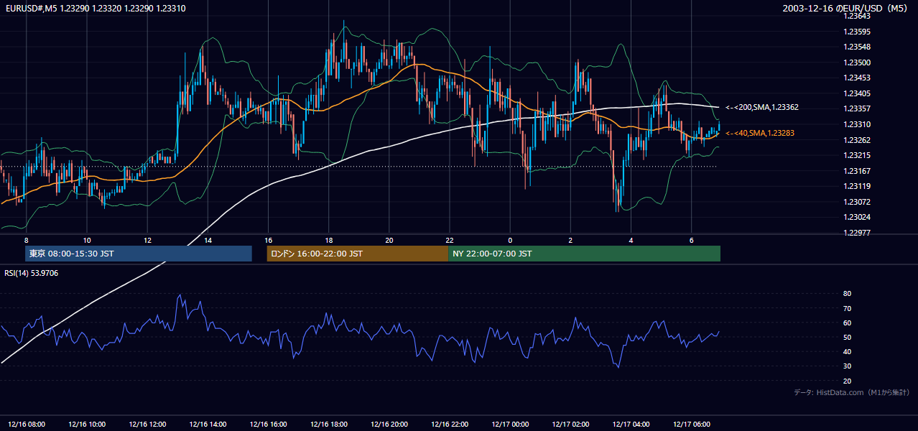Viewport: 918px width, 431px height.
Task: Click the 12/17 06:00 date label
Action: point(691,425)
